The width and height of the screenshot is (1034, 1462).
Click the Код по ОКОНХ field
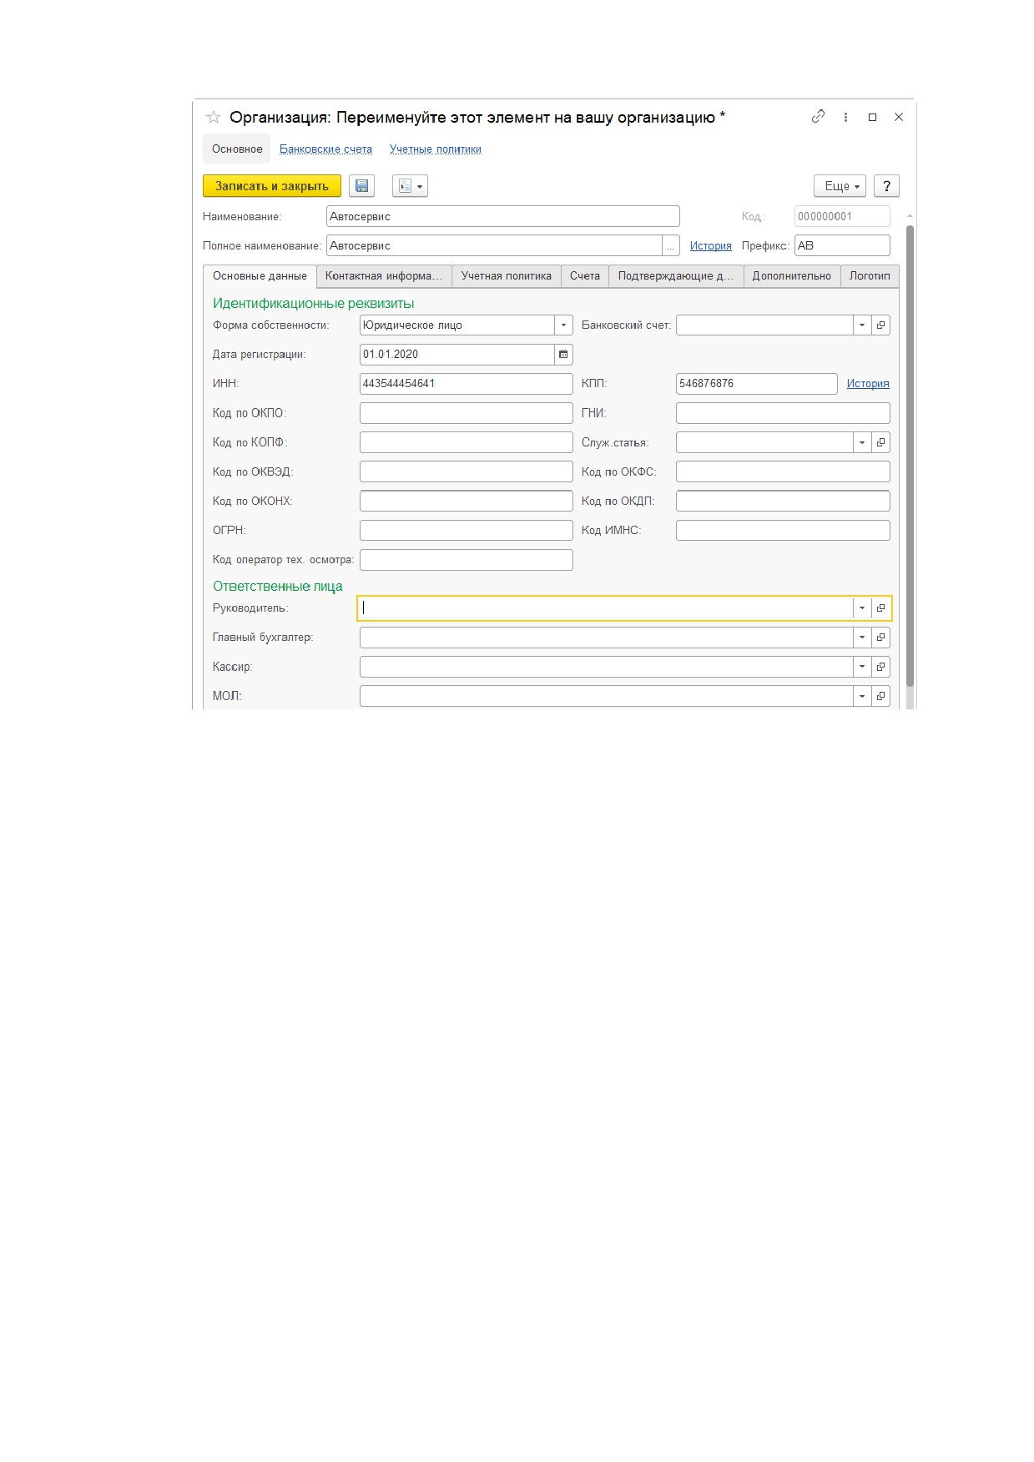tap(467, 501)
